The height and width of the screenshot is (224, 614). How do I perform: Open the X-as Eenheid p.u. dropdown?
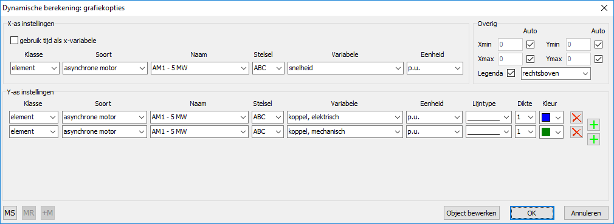pos(435,68)
